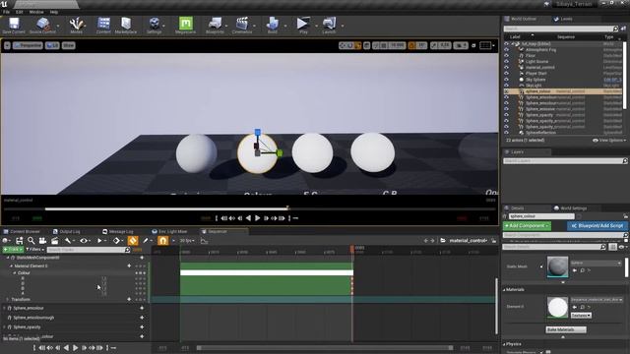Open the Modes toolbar icon
Viewport: 630px width, 354px height.
click(76, 26)
